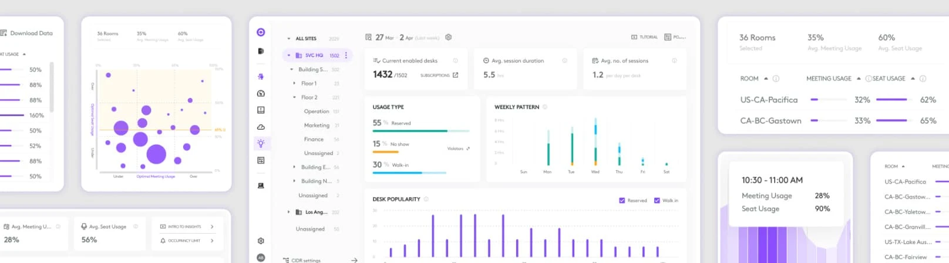The height and width of the screenshot is (263, 949).
Task: Click the info icon beside ROOM column header
Action: click(x=776, y=79)
